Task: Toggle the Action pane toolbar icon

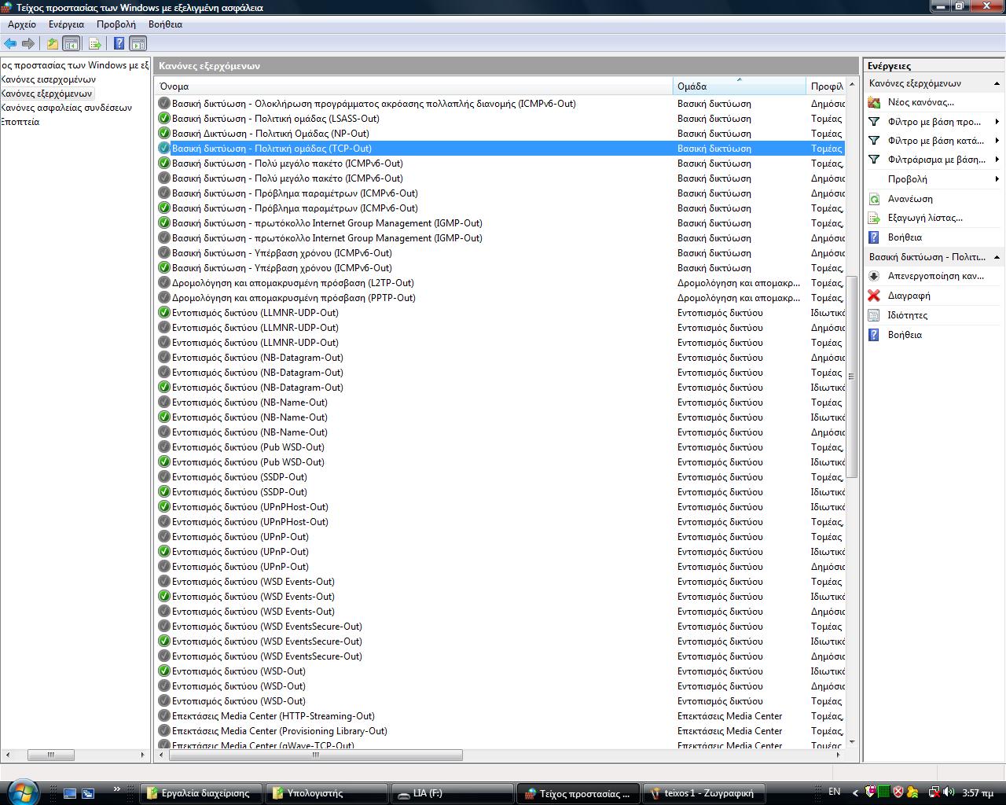Action: pos(138,44)
